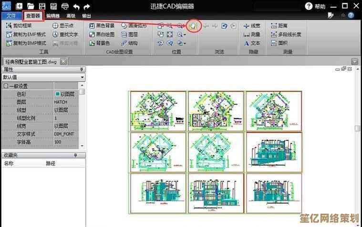Select the pan hand tool in ribbon

point(193,26)
